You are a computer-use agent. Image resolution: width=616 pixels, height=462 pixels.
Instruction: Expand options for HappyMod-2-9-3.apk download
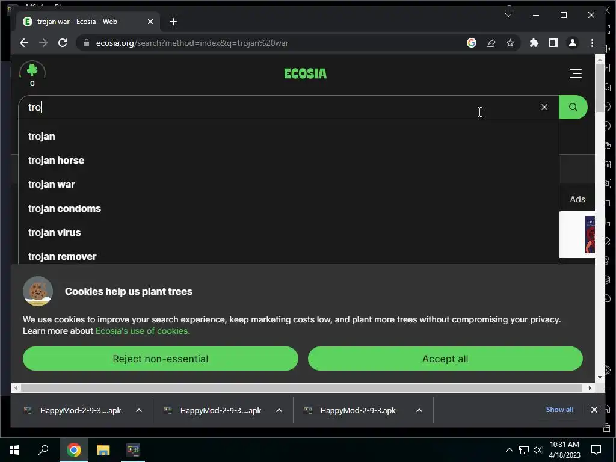point(419,410)
